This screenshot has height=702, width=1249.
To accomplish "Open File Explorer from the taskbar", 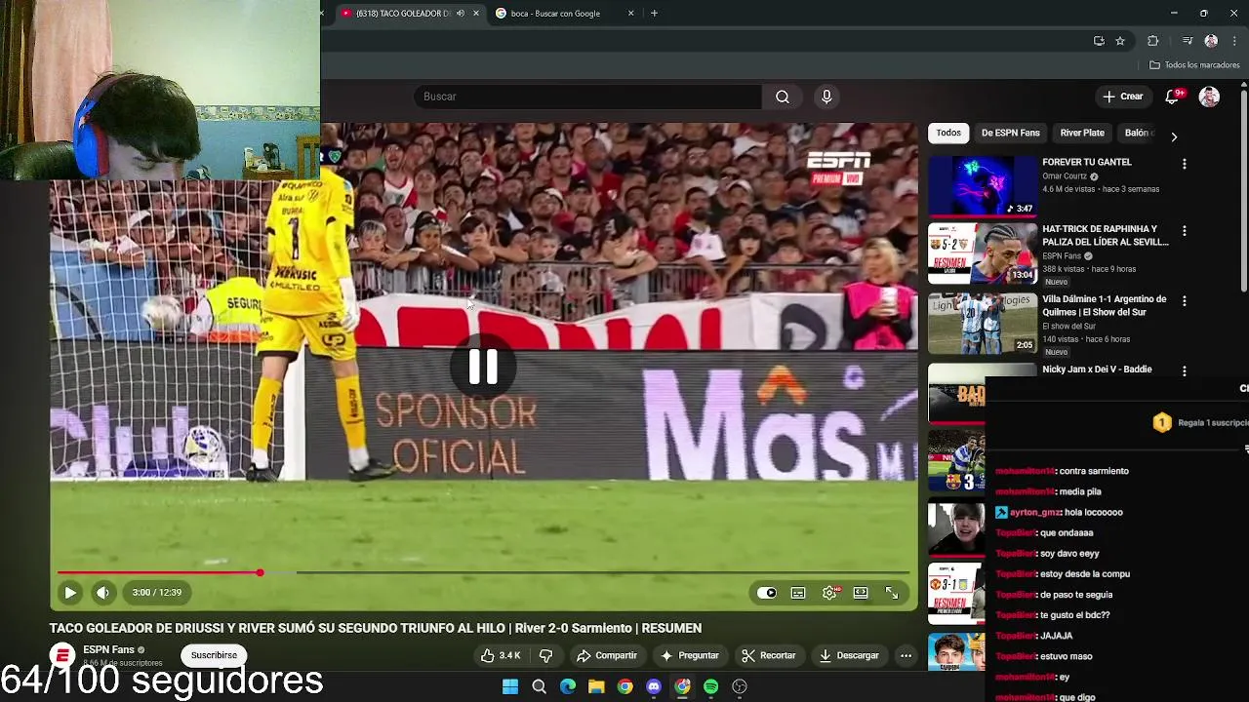I will coord(596,686).
